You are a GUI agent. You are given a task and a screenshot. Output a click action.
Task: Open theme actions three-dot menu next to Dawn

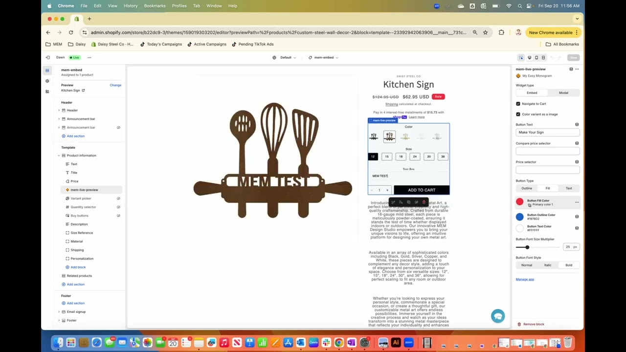(x=89, y=58)
